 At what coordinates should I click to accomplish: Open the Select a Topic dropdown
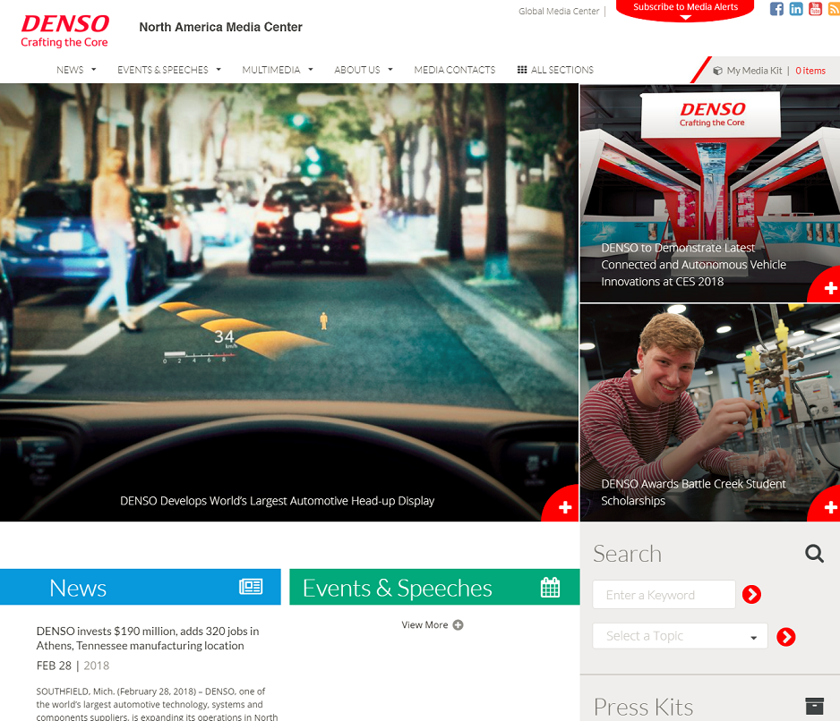pyautogui.click(x=681, y=636)
